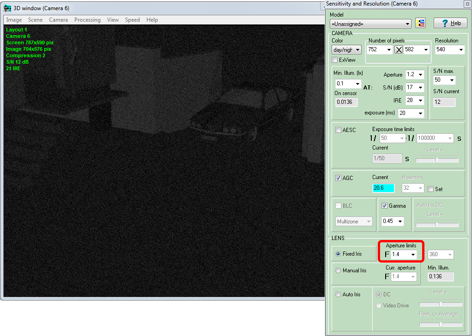Image resolution: width=472 pixels, height=336 pixels.
Task: Enable the AESC checkbox
Action: [x=339, y=130]
